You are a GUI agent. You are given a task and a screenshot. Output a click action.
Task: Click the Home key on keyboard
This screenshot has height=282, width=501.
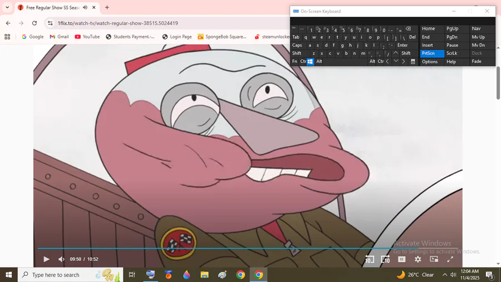click(432, 29)
